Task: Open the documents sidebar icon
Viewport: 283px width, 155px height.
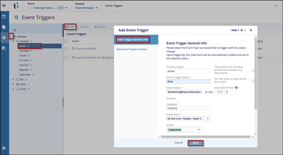Action: 4,27
